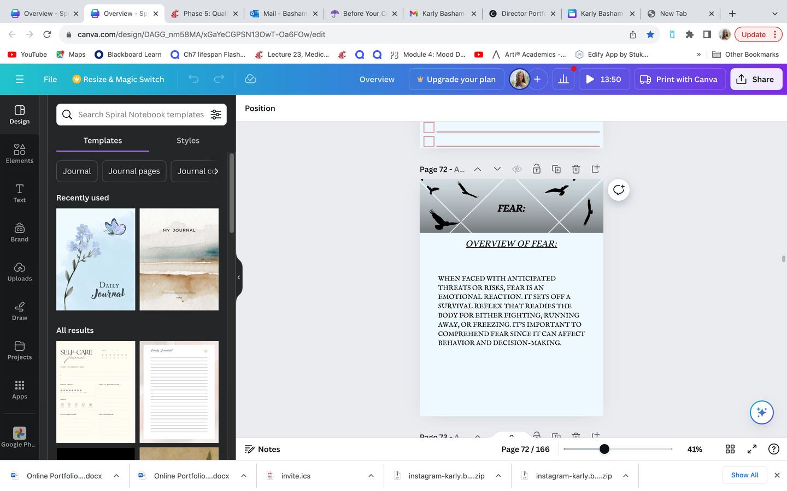787x491 pixels.
Task: Click the Share button
Action: tap(756, 79)
